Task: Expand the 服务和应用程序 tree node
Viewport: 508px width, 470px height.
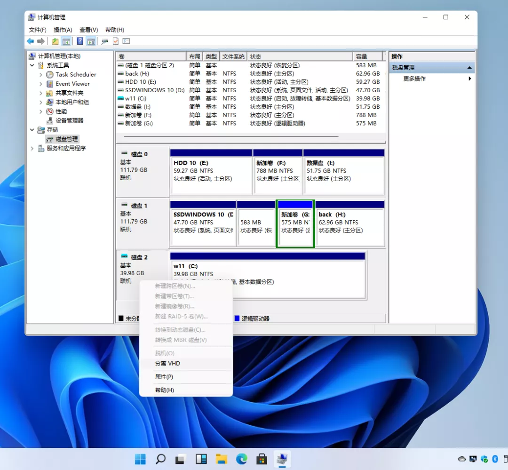Action: tap(32, 148)
